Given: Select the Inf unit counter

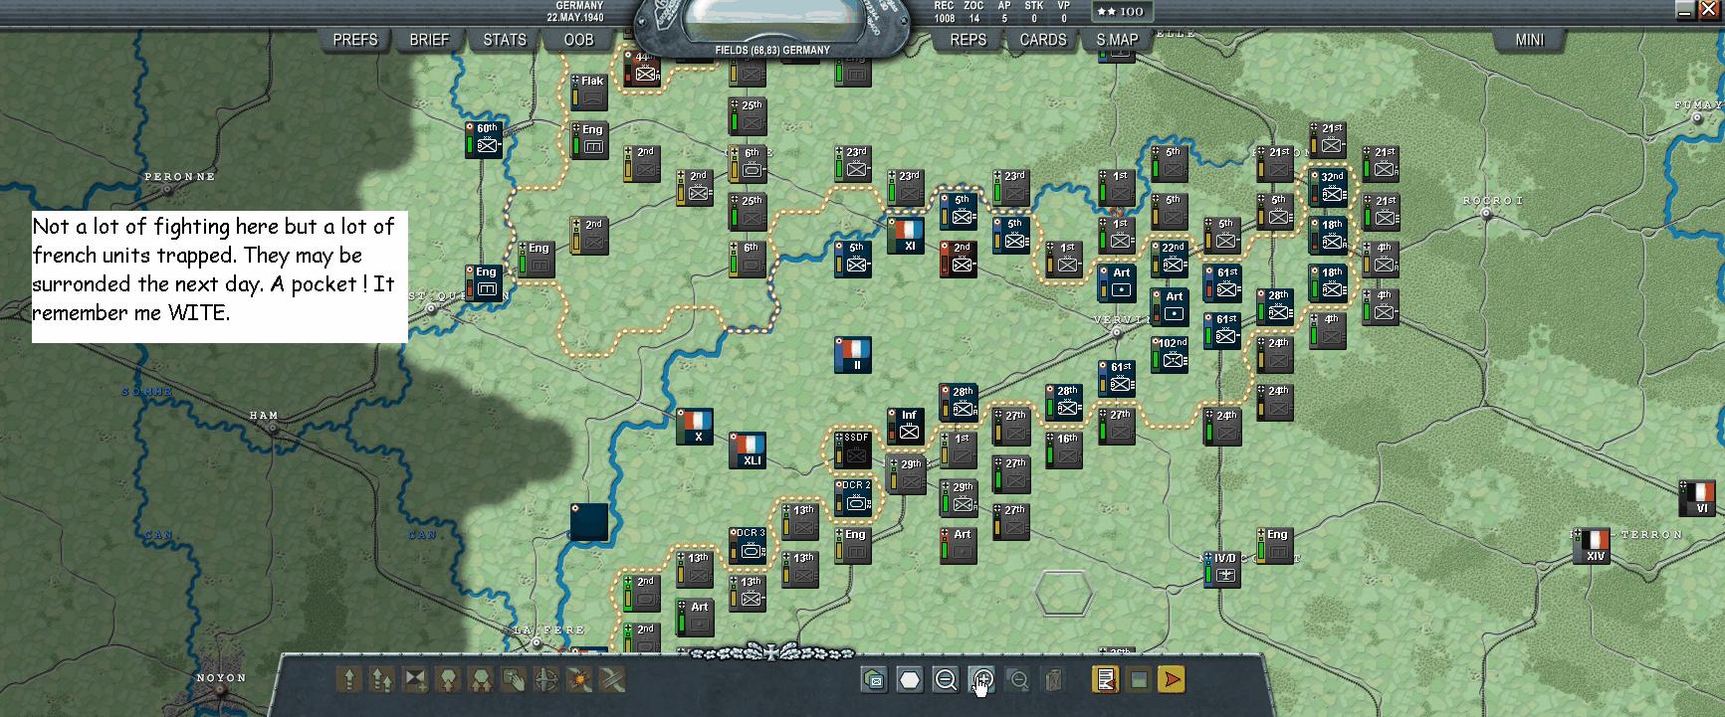Looking at the screenshot, I should pyautogui.click(x=906, y=427).
